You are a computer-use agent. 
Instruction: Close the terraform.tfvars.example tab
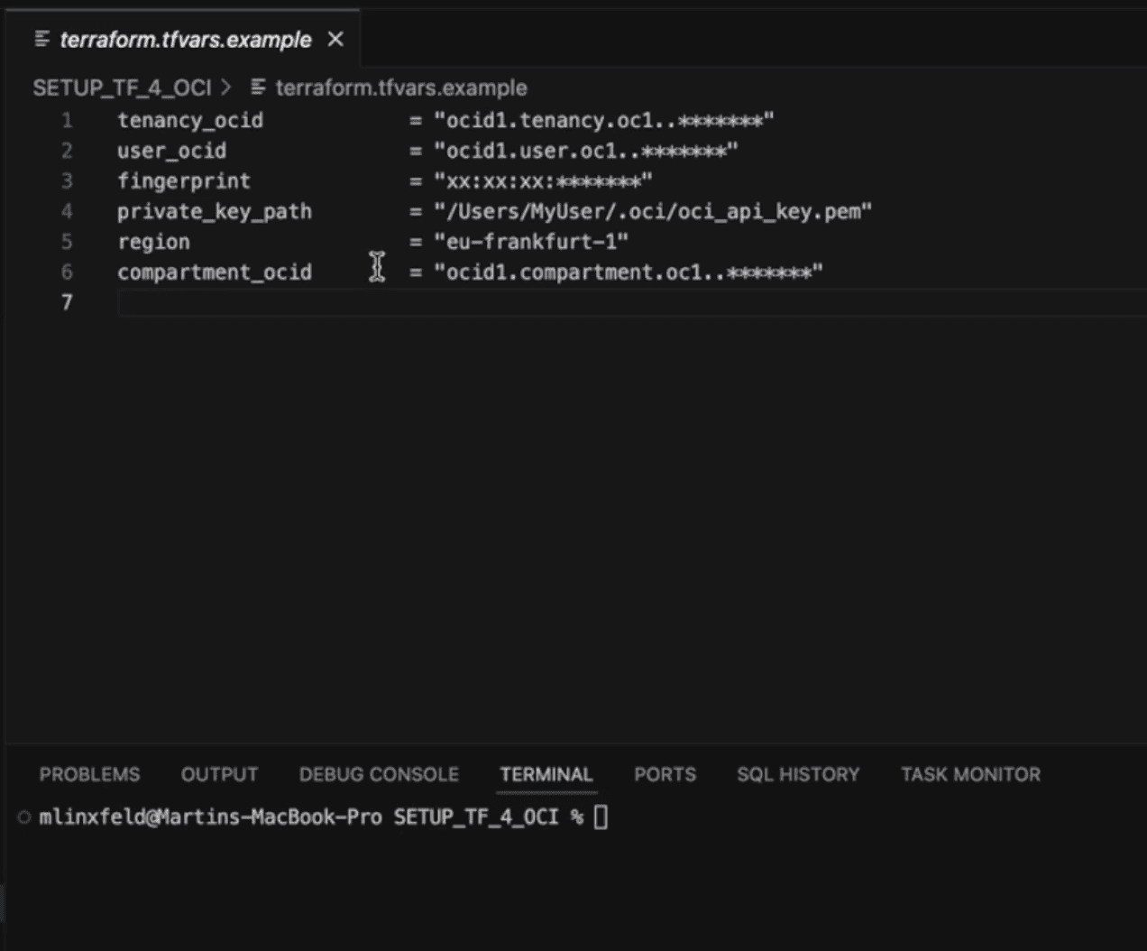335,39
